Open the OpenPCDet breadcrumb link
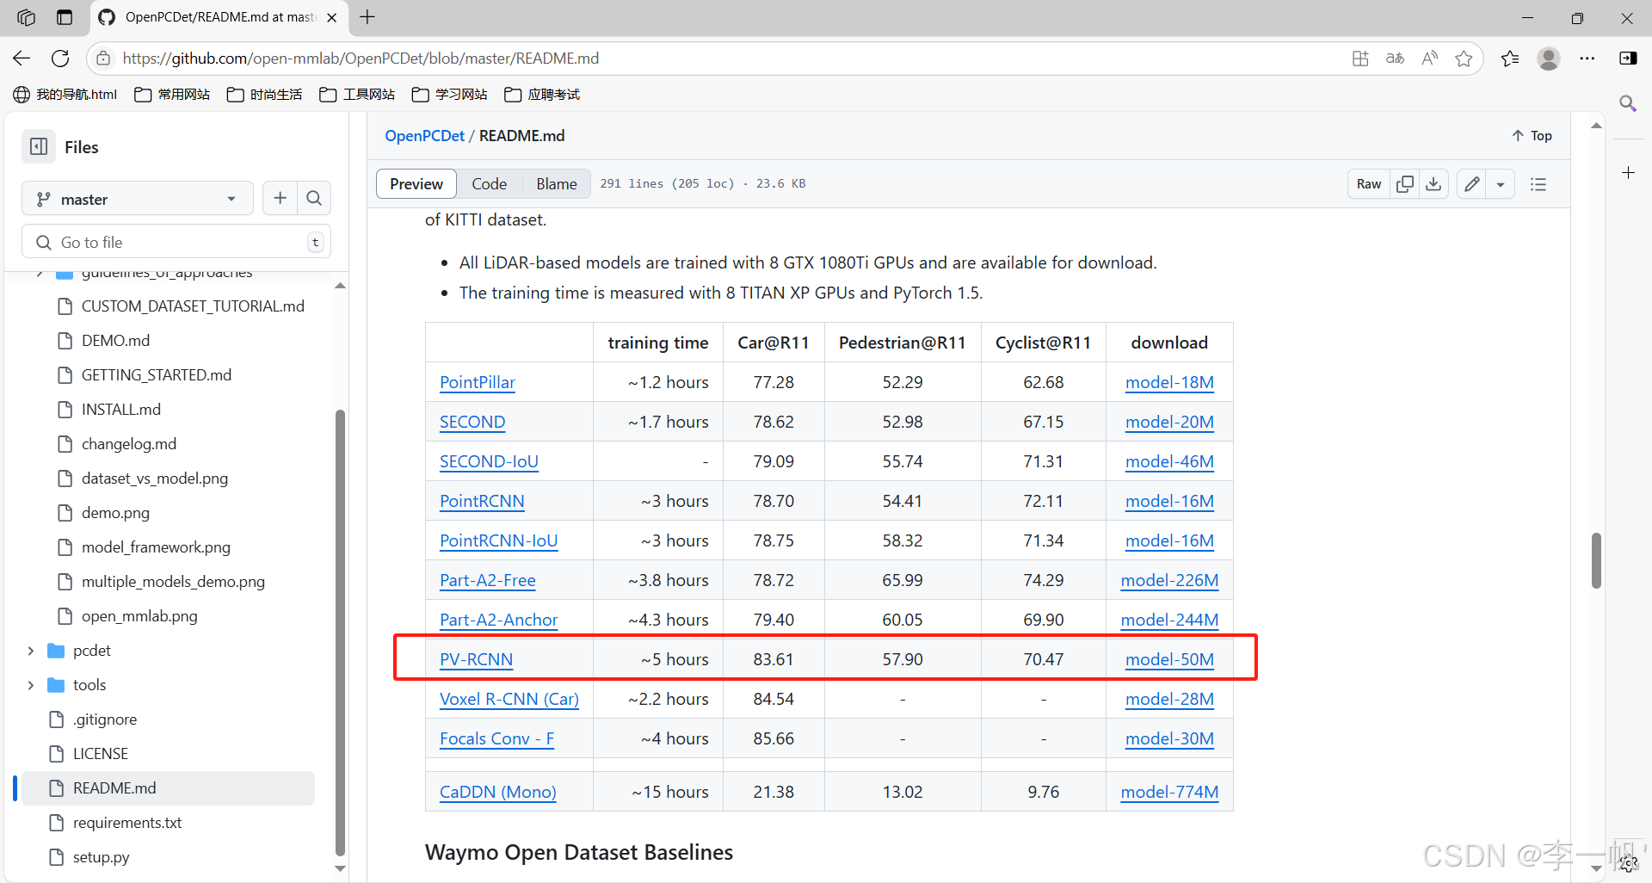The image size is (1652, 883). pyautogui.click(x=424, y=136)
